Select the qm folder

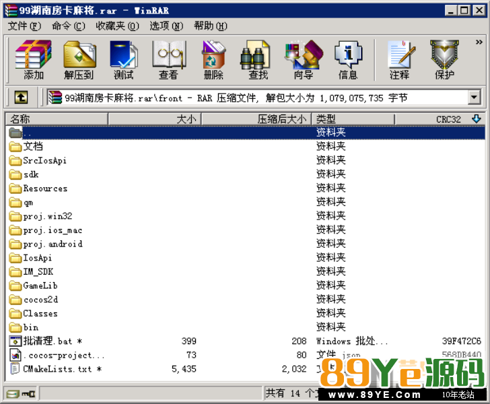[22, 202]
